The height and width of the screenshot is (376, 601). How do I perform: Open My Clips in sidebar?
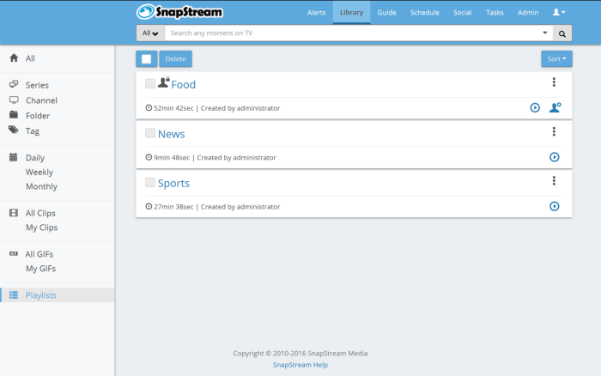click(x=41, y=227)
